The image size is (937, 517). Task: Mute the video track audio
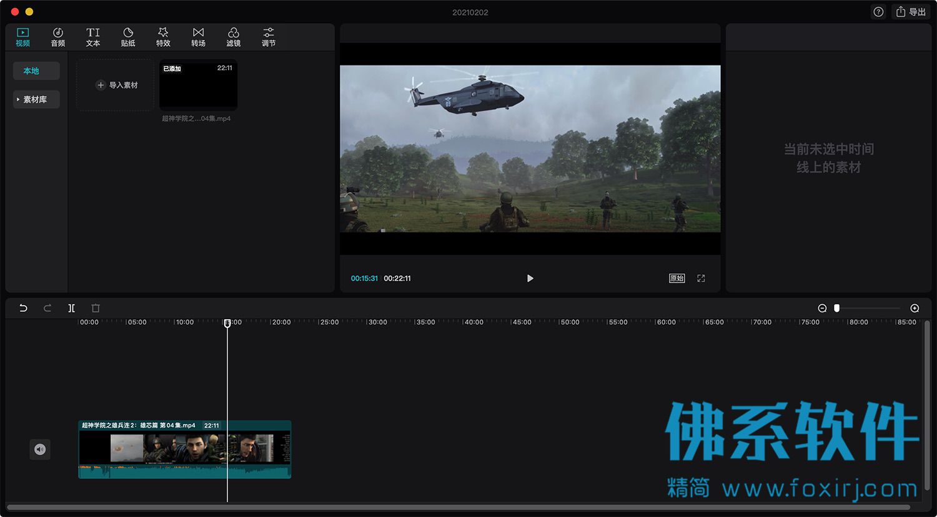tap(40, 449)
